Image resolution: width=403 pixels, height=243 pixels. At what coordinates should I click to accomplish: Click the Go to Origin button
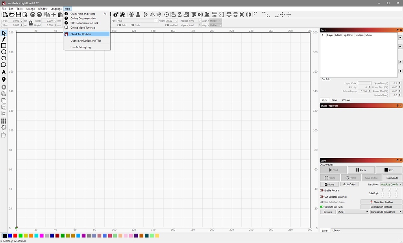[x=349, y=184]
